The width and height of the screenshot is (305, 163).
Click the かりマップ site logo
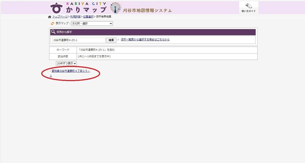point(78,8)
